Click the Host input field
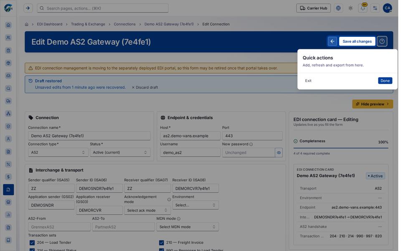 (190, 136)
